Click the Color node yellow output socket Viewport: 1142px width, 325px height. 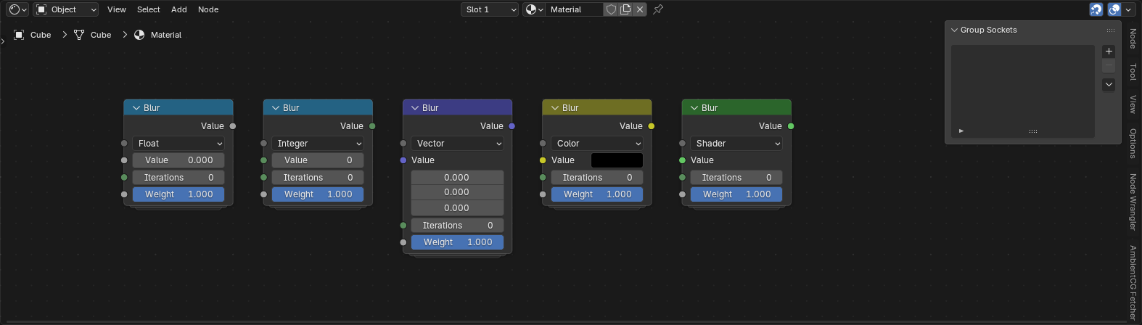tap(652, 126)
